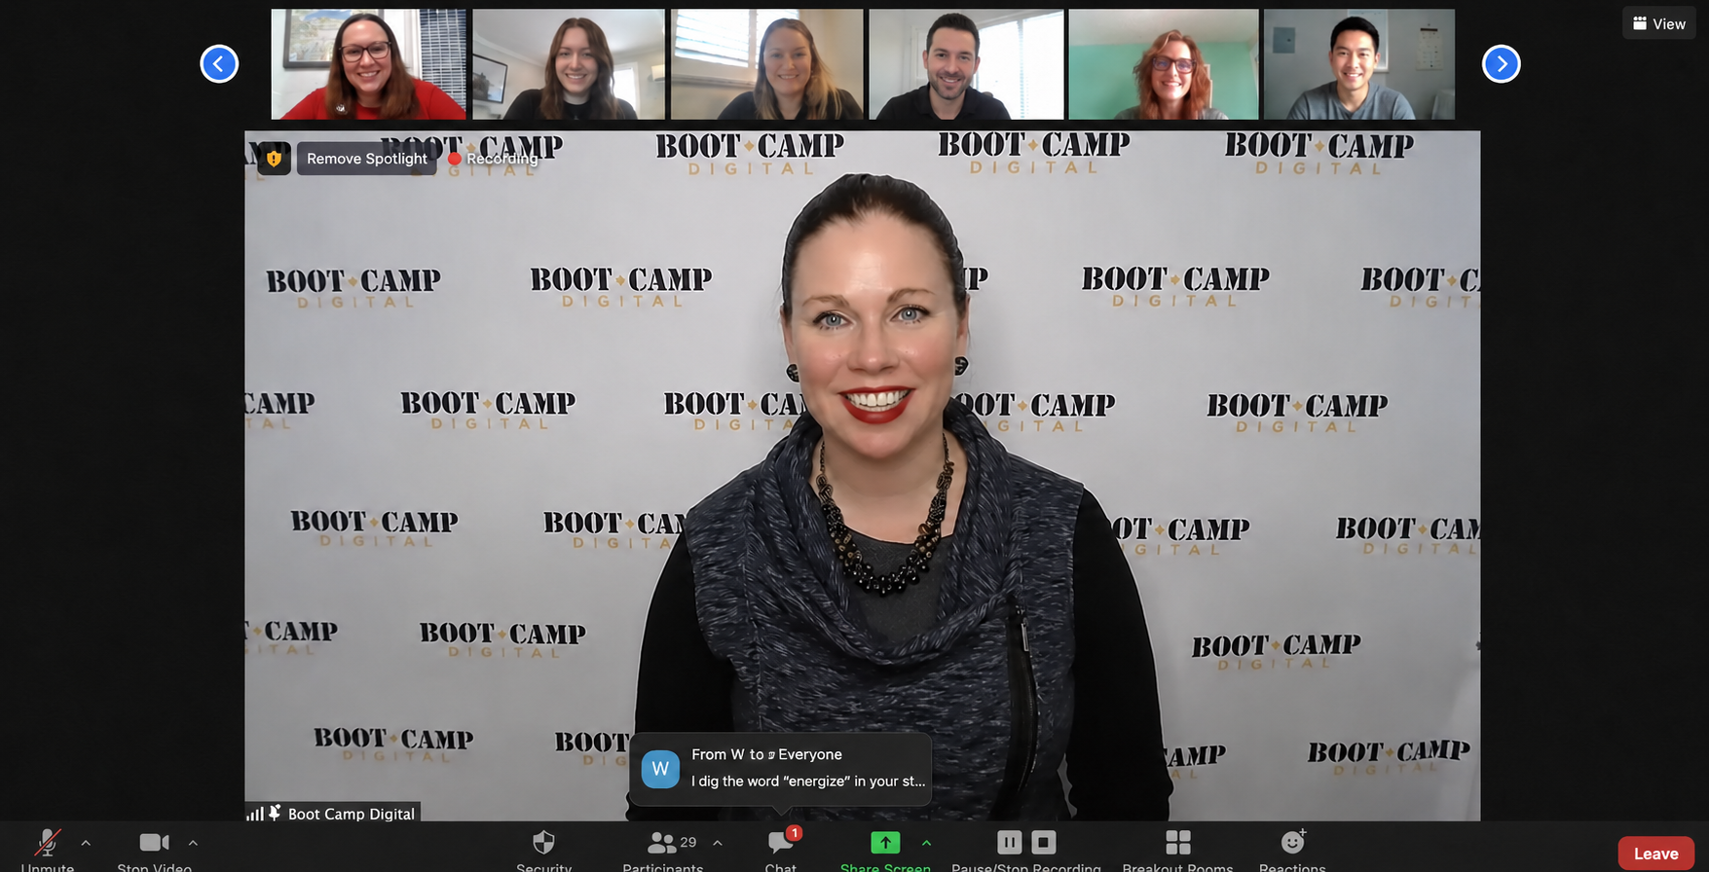Click the signal strength bars icon
This screenshot has height=872, width=1709.
tap(255, 814)
